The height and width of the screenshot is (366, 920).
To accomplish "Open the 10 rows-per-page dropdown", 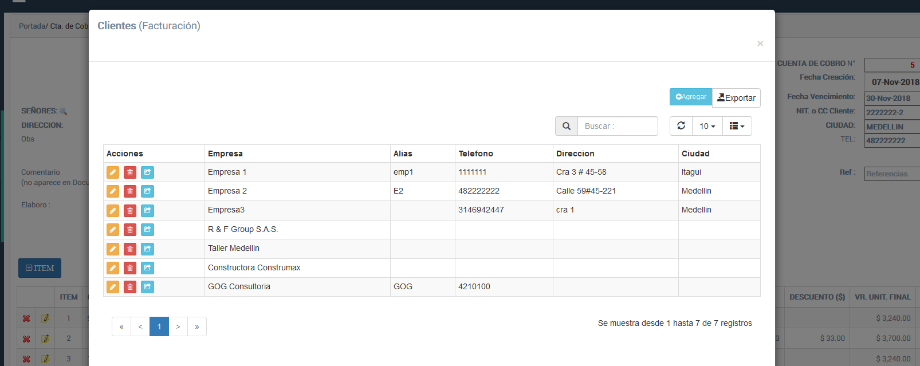I will (x=707, y=126).
